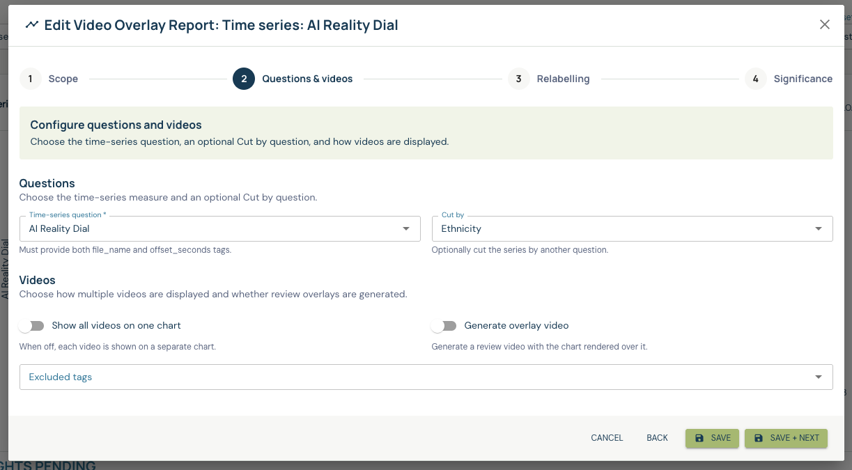Image resolution: width=852 pixels, height=470 pixels.
Task: Open step 4 Significance
Action: [x=788, y=79]
